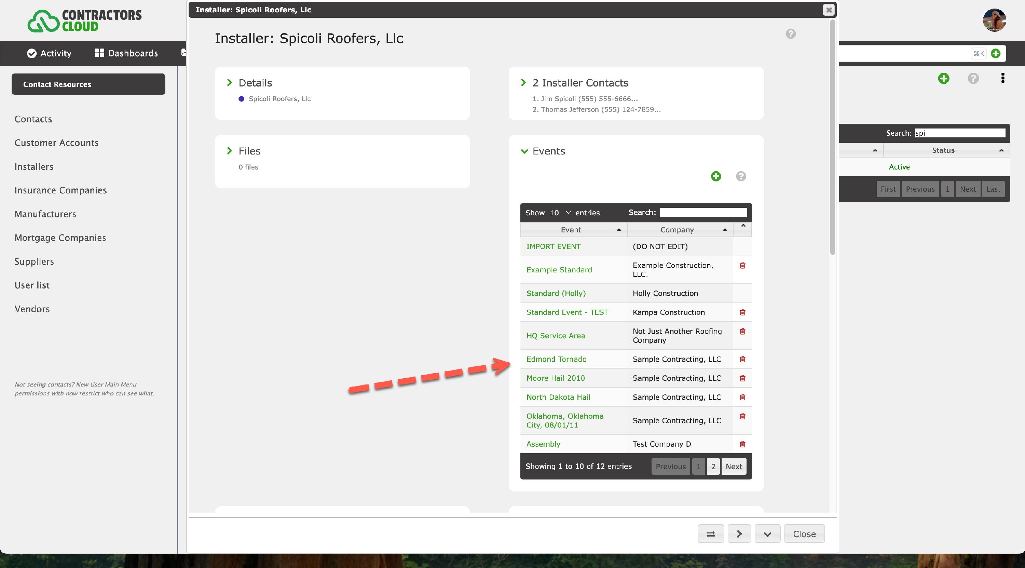The image size is (1025, 568).
Task: Open the Dashboards menu
Action: point(126,53)
